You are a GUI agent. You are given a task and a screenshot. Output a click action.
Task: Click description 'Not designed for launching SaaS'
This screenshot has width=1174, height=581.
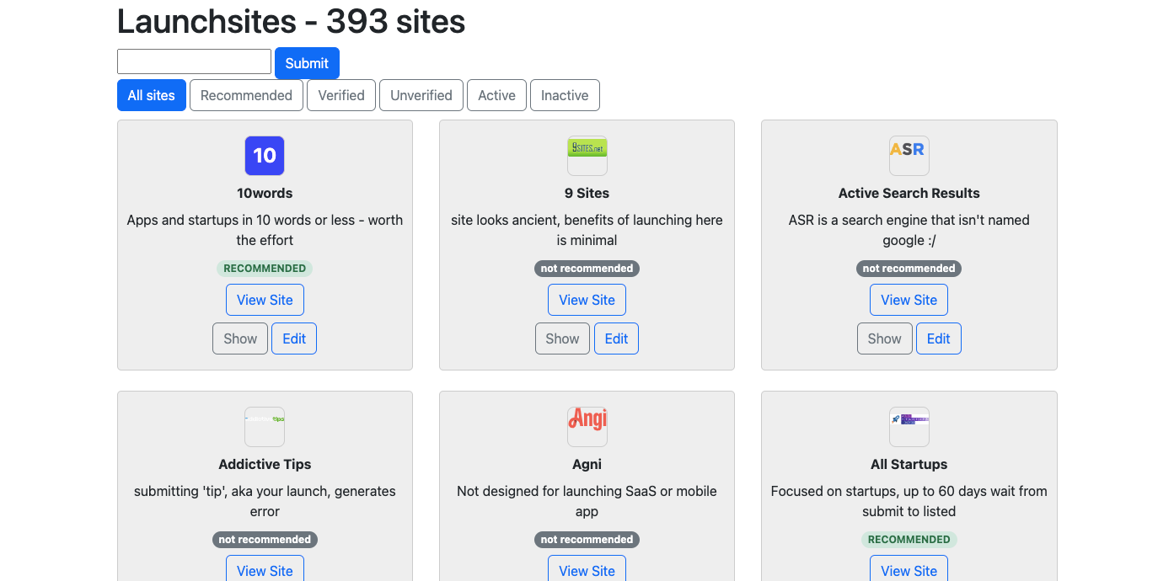(587, 501)
